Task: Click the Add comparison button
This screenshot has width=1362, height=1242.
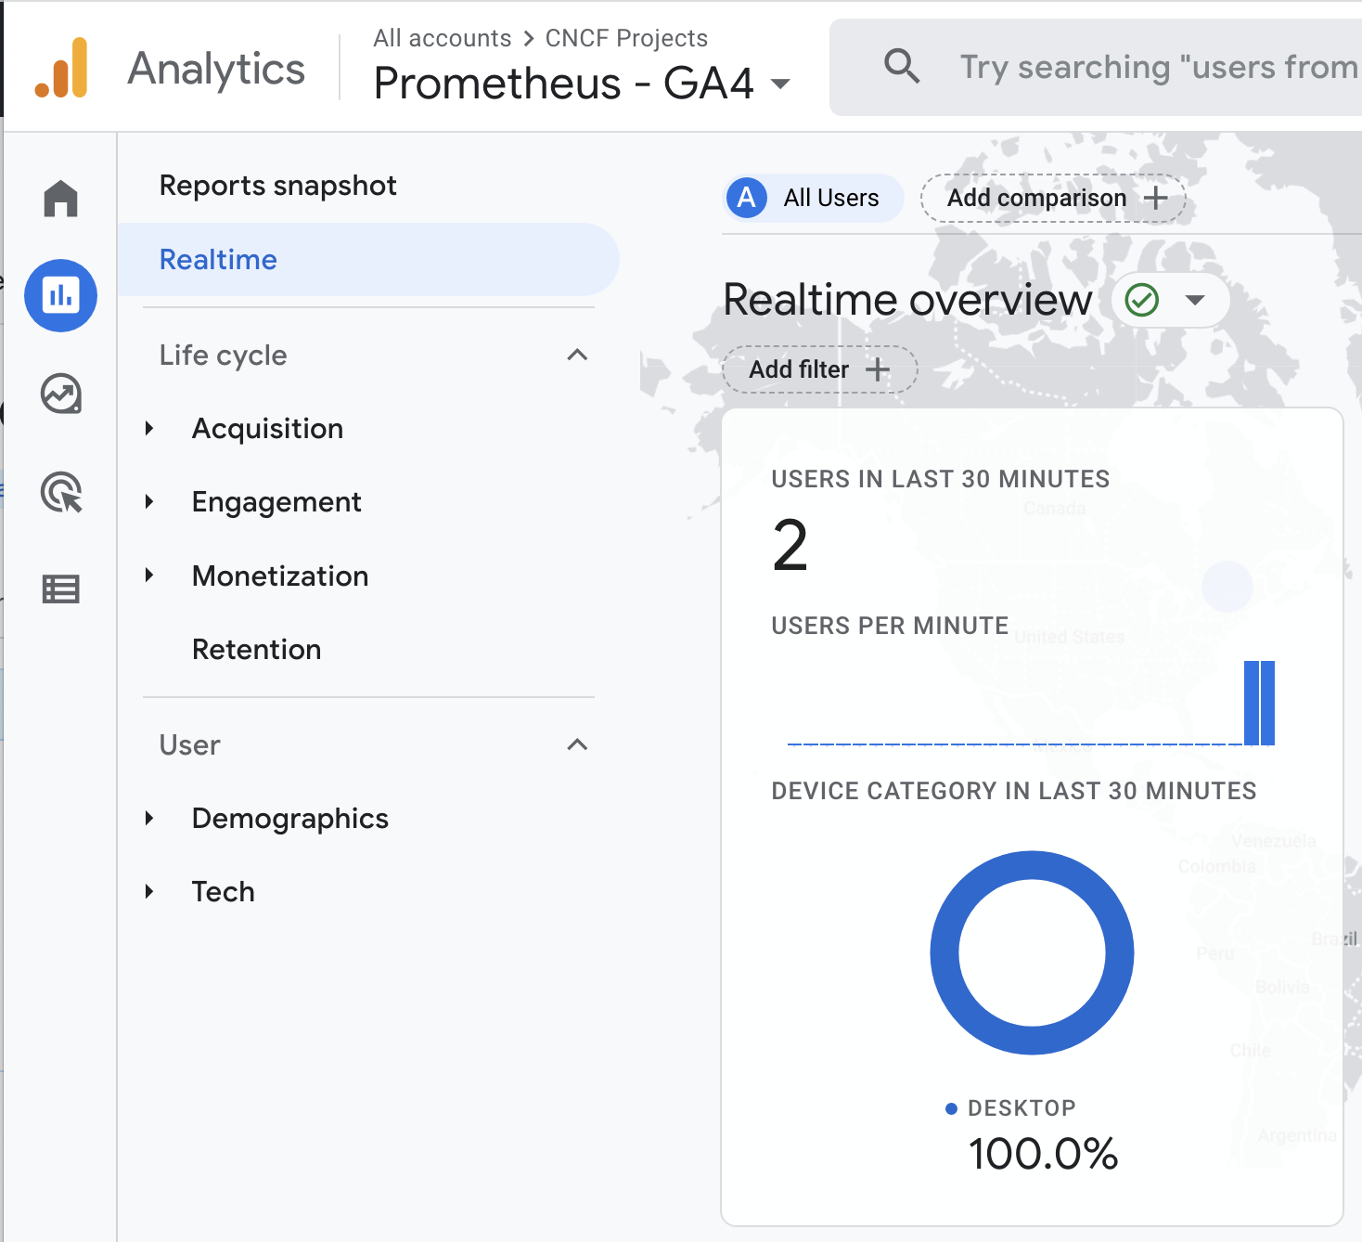Action: (1053, 198)
